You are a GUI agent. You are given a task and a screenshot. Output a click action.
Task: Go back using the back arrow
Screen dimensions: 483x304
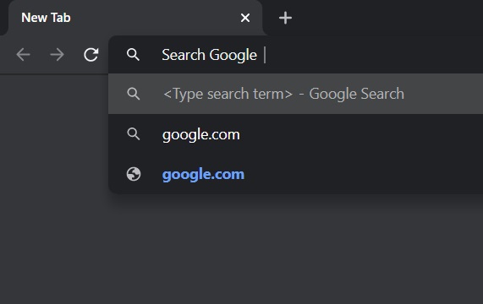click(23, 55)
